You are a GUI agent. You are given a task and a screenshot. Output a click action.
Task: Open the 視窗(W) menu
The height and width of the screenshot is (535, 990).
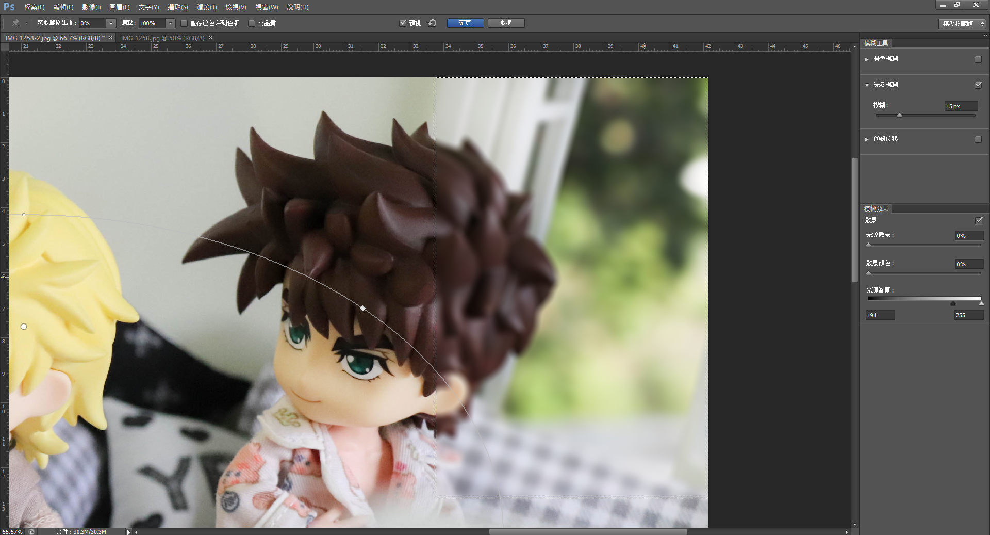coord(267,7)
